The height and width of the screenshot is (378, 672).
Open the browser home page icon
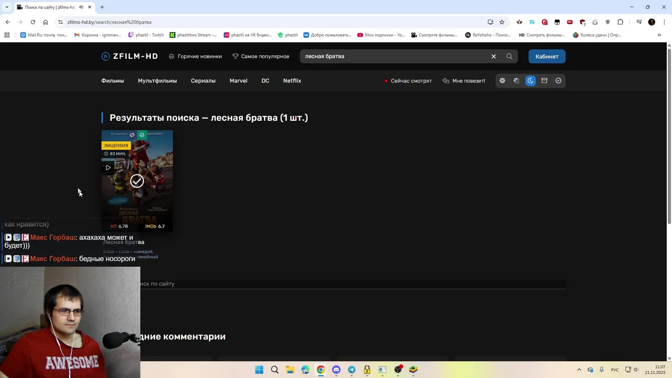45,22
